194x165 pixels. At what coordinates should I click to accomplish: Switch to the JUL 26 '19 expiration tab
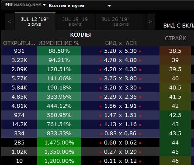tap(115, 21)
